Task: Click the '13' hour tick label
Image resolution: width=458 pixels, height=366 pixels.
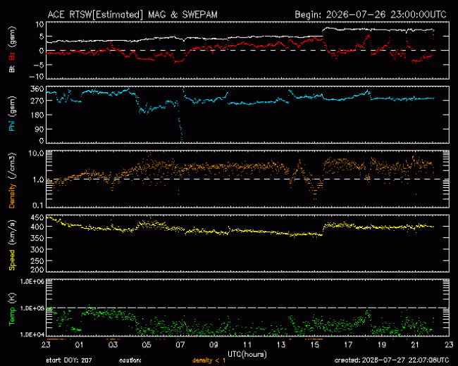Action: (x=281, y=345)
